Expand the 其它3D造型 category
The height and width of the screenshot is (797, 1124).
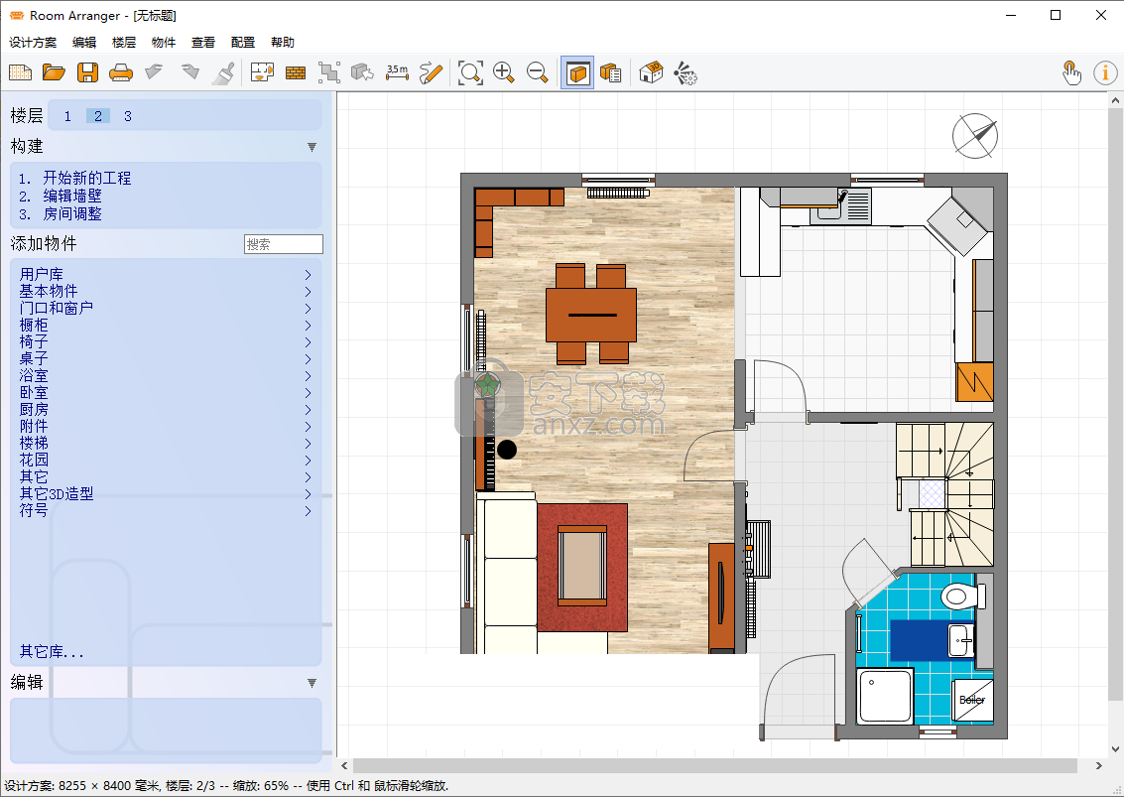(166, 493)
